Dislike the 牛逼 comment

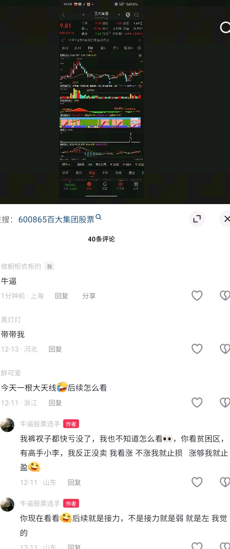pyautogui.click(x=225, y=295)
